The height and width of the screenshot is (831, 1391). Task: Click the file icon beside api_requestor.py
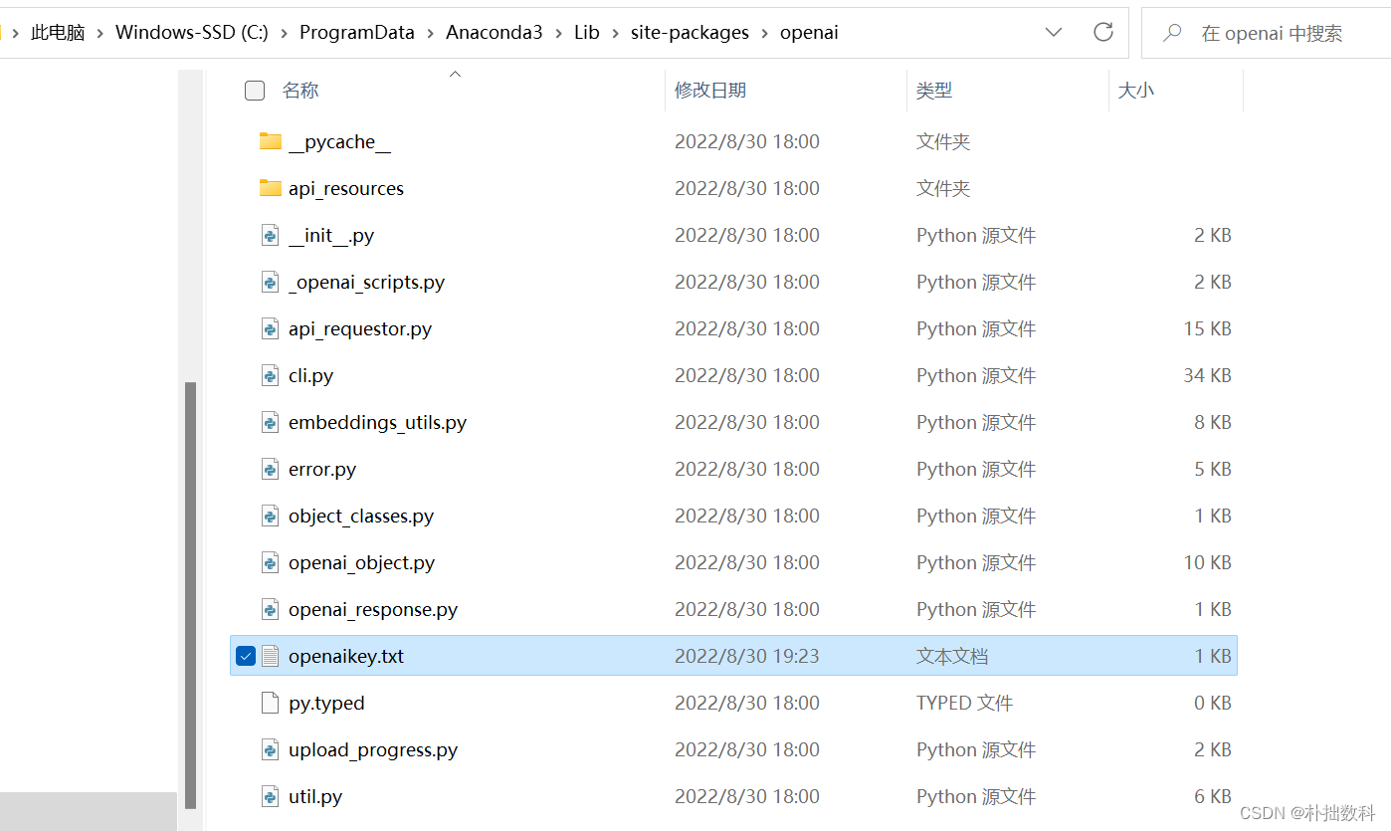270,328
